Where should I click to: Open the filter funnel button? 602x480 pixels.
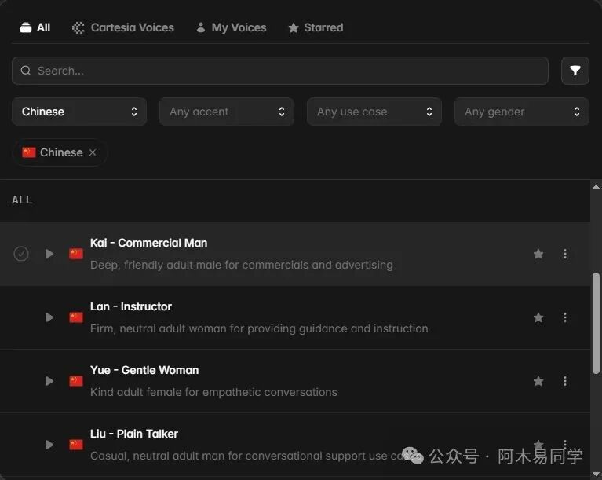[x=575, y=71]
